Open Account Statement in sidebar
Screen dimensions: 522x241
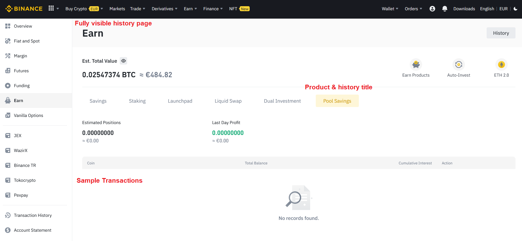[36, 230]
